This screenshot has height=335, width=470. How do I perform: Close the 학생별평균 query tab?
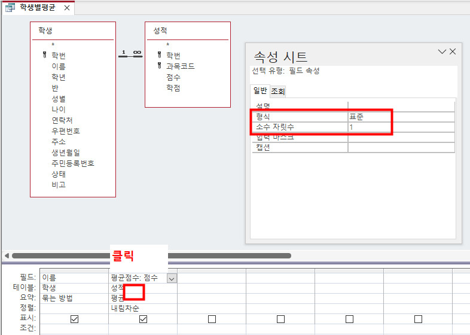coord(67,8)
